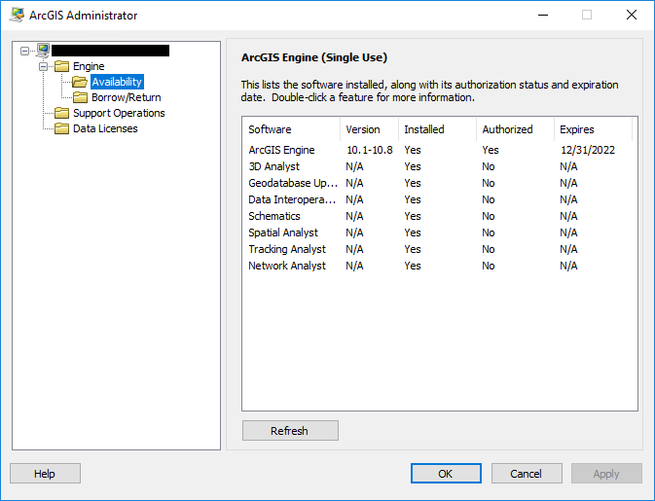Click the Installed Yes cell for Schematics
This screenshot has width=655, height=501.
pos(413,216)
